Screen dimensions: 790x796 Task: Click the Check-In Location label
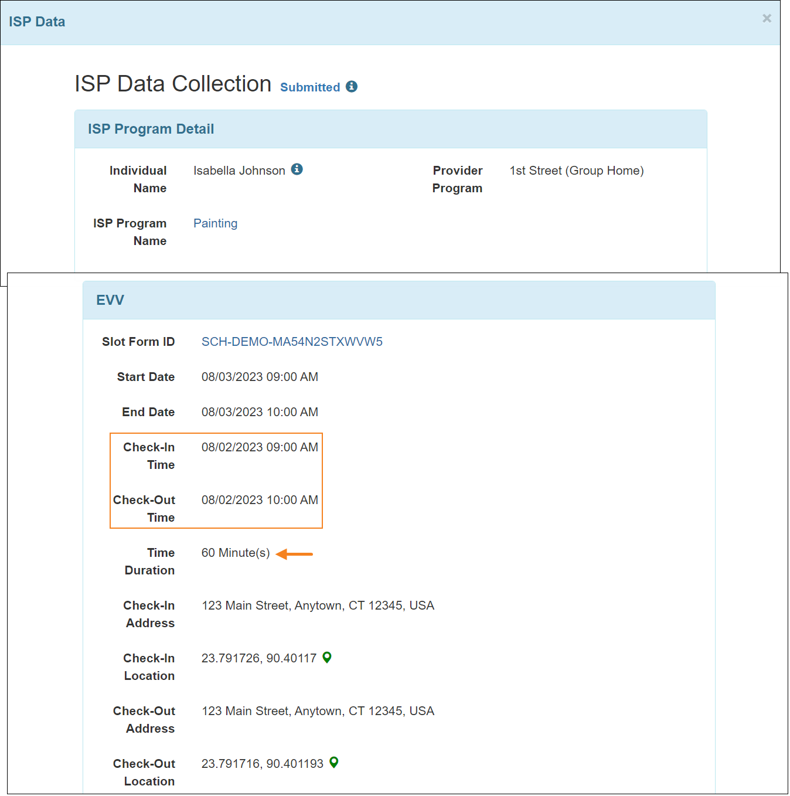149,667
